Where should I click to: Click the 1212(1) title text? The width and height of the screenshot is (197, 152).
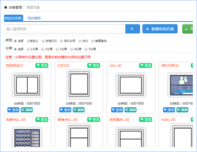coord(64,66)
